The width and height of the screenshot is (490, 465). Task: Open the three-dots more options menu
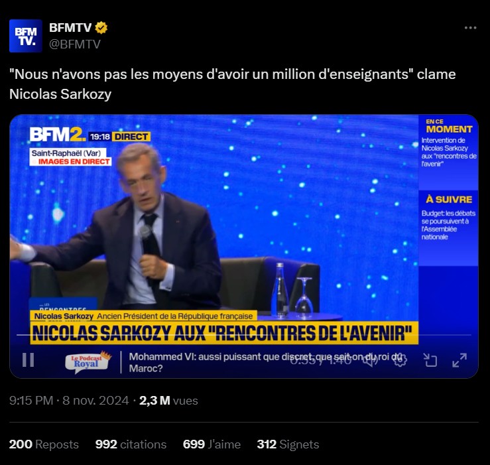(470, 28)
